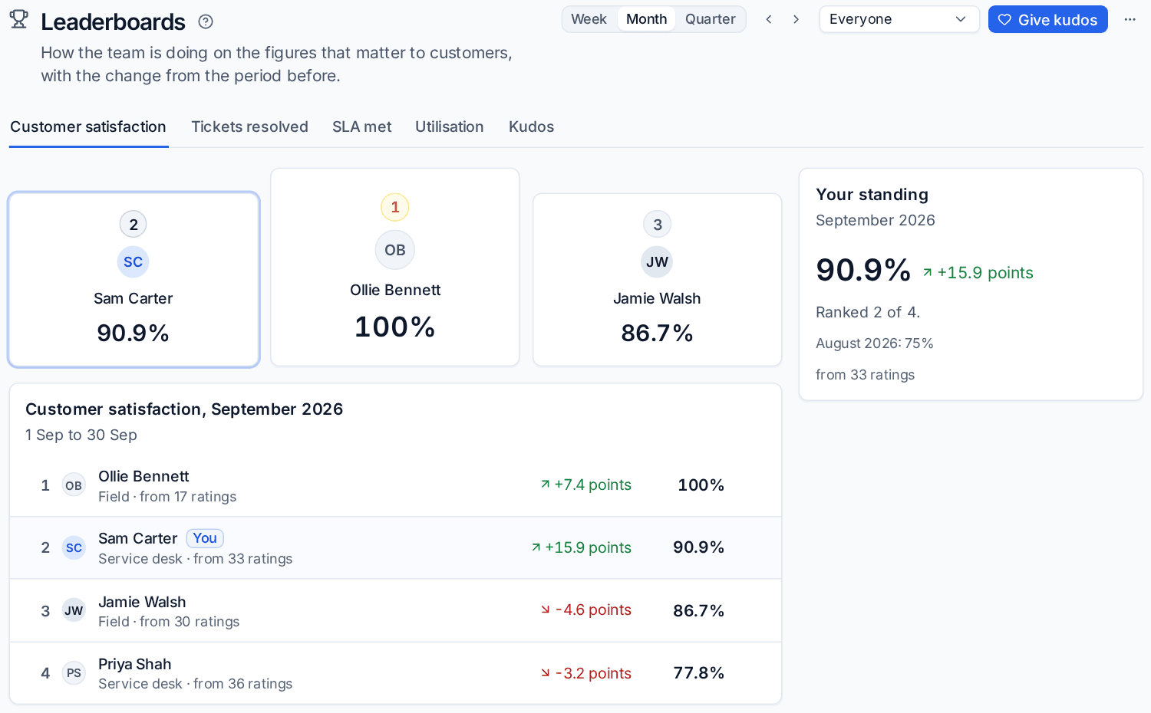Open the more options ellipsis menu
This screenshot has width=1151, height=713.
click(x=1130, y=19)
